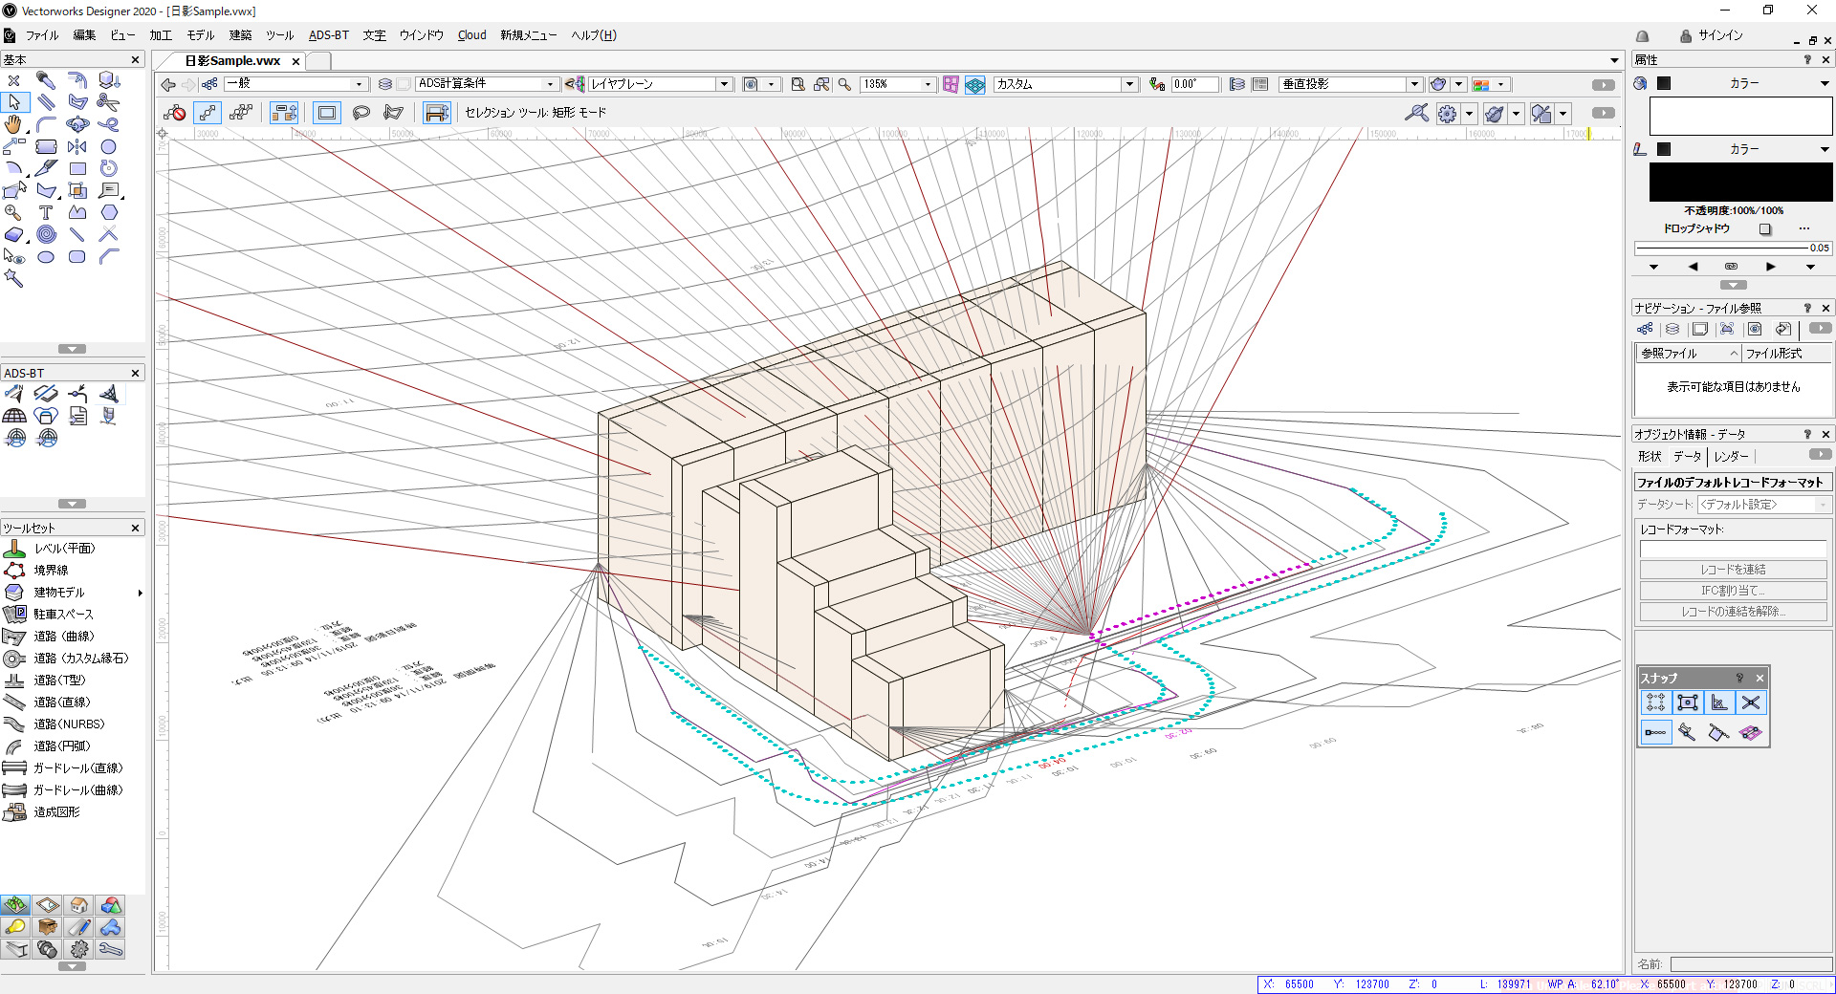Switch to the レンダー tab
Viewport: 1836px width, 994px height.
tap(1732, 457)
